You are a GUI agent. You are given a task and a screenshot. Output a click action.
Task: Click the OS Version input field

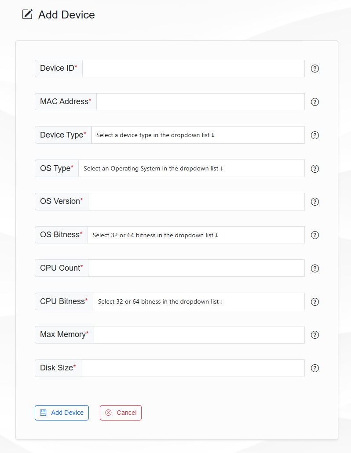pos(196,202)
